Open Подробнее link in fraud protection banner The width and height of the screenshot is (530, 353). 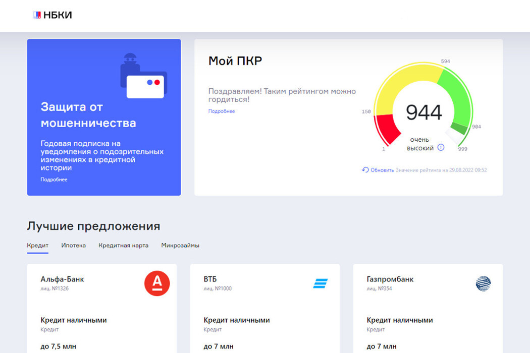(x=54, y=180)
